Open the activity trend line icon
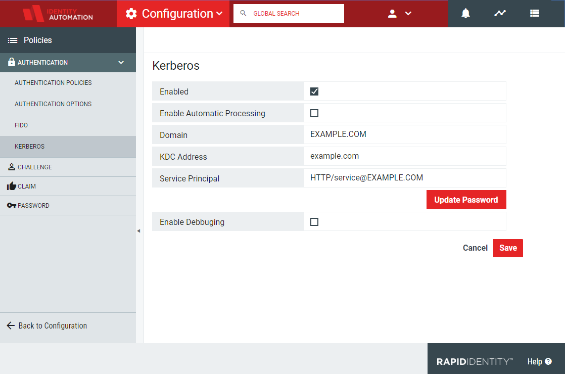Image resolution: width=565 pixels, height=374 pixels. coord(500,13)
